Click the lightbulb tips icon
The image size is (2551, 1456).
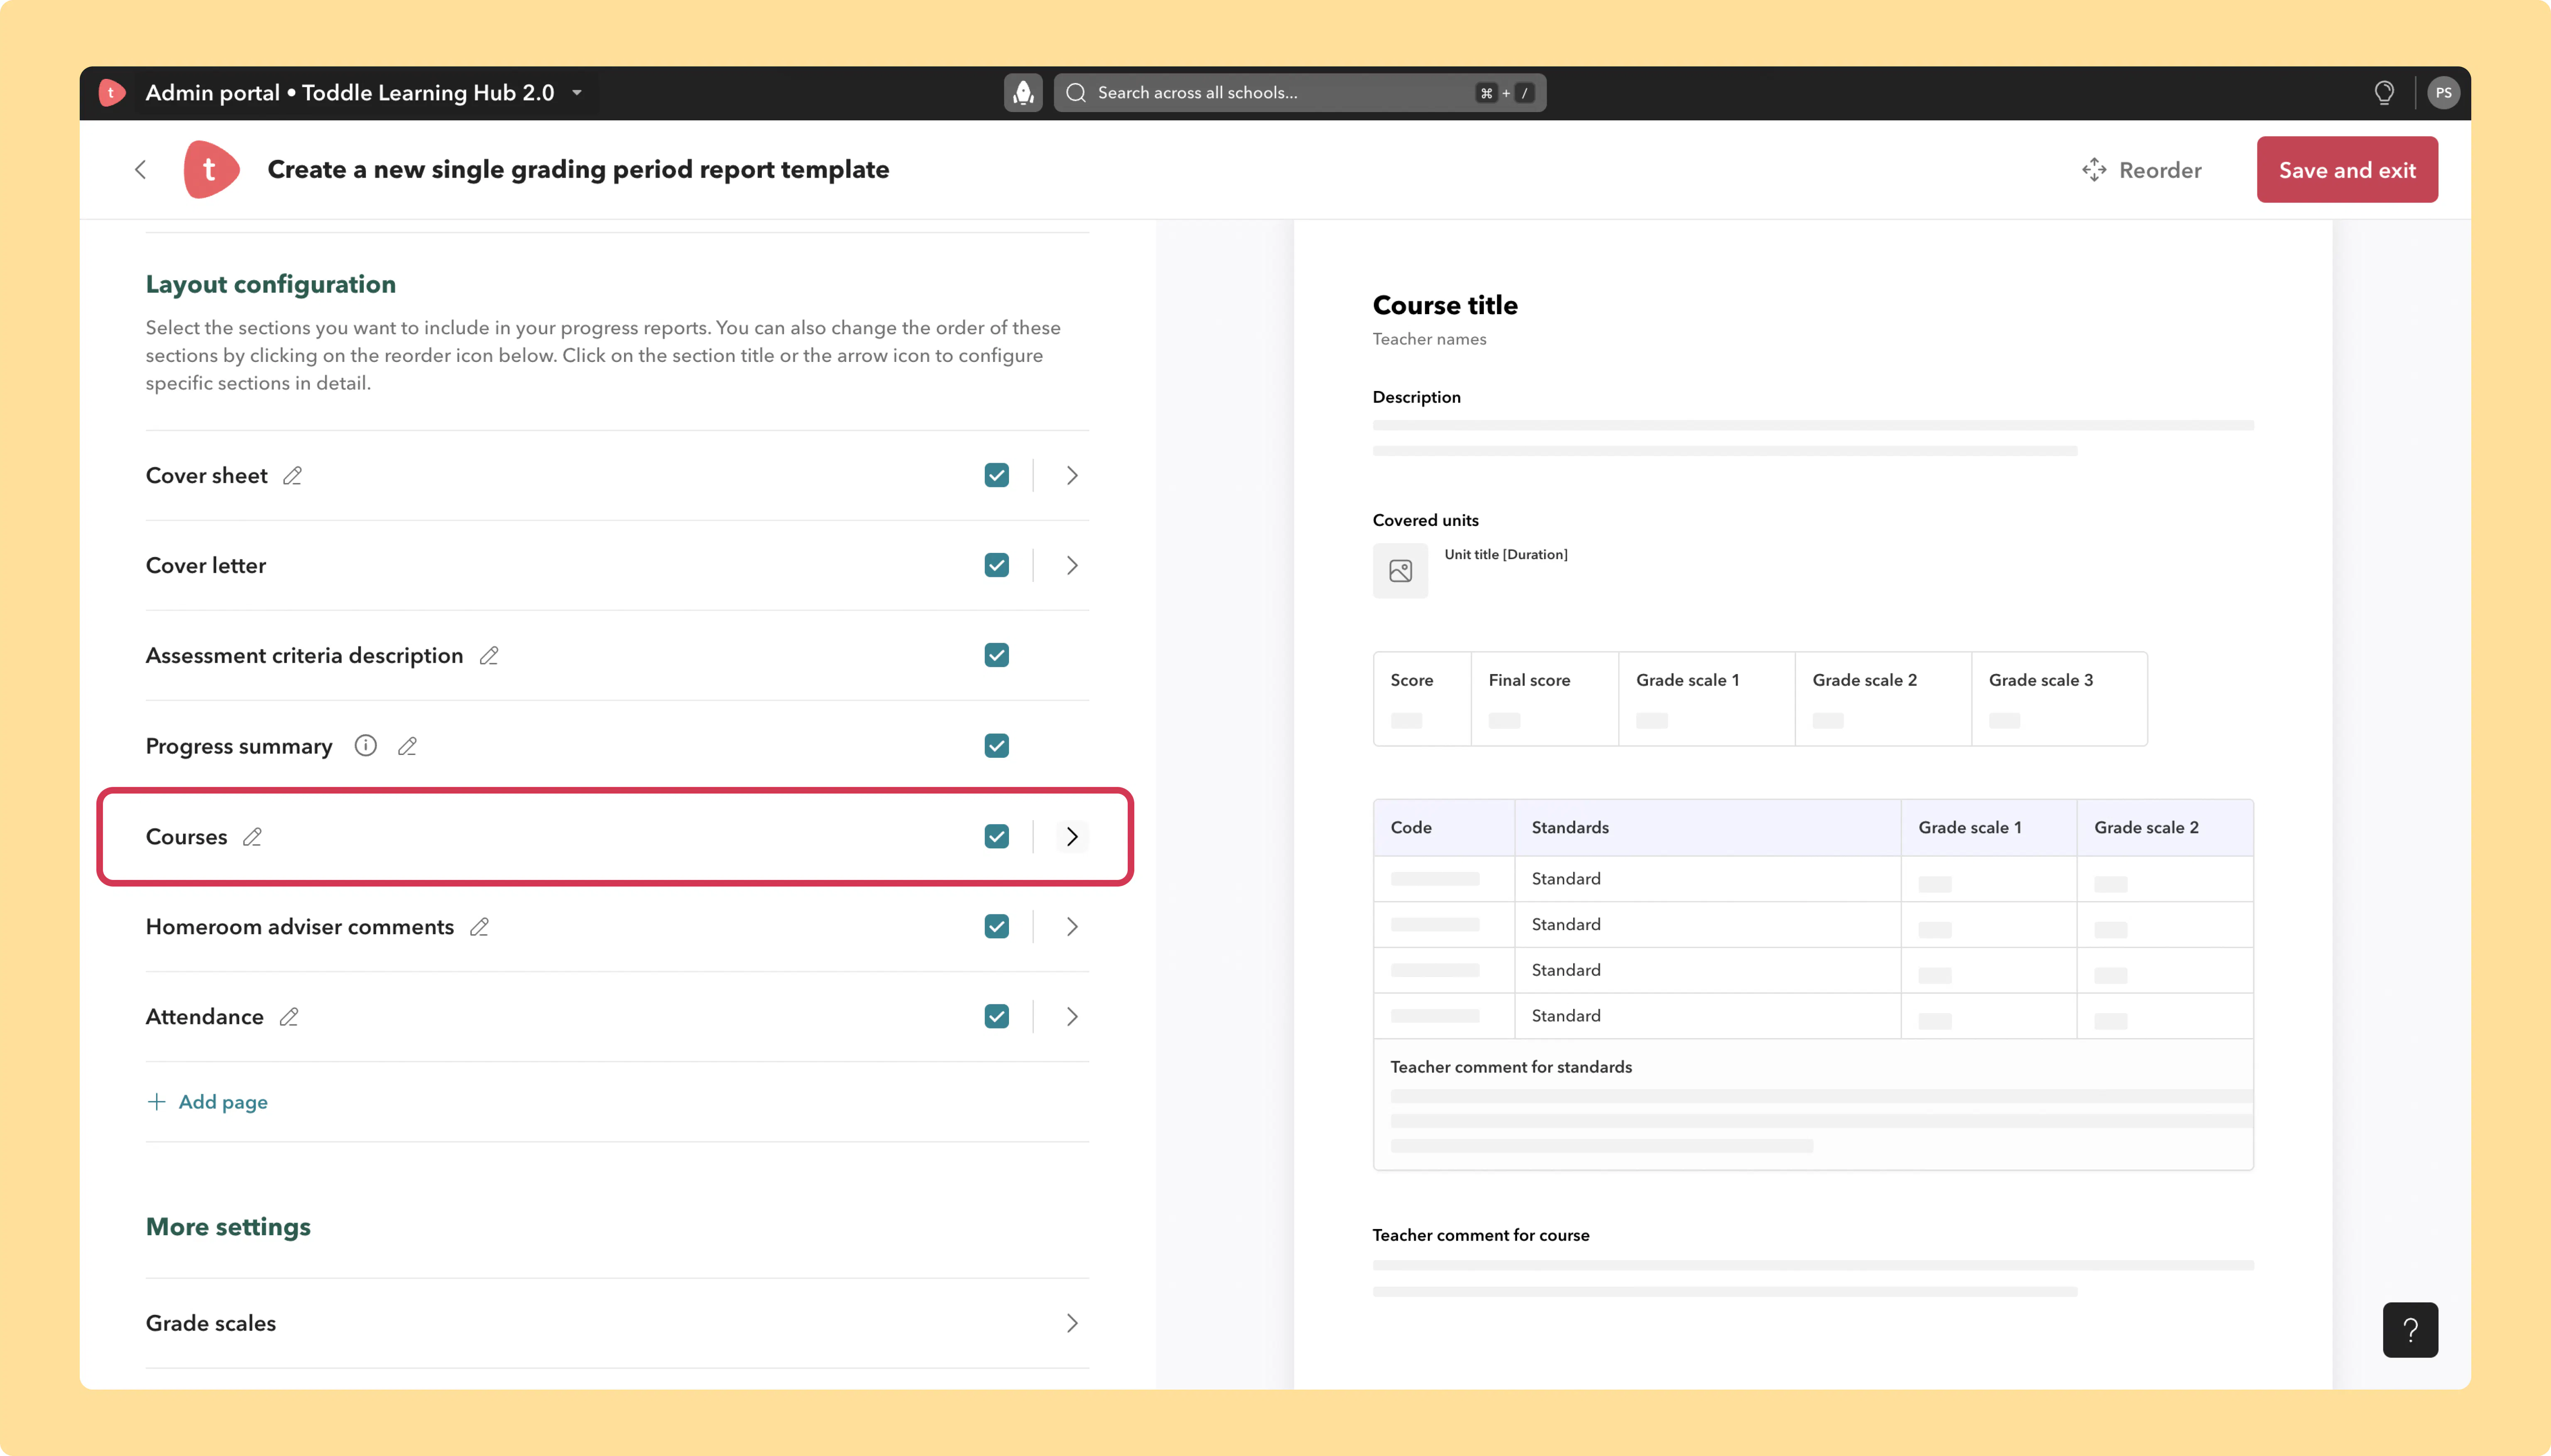coord(2384,93)
